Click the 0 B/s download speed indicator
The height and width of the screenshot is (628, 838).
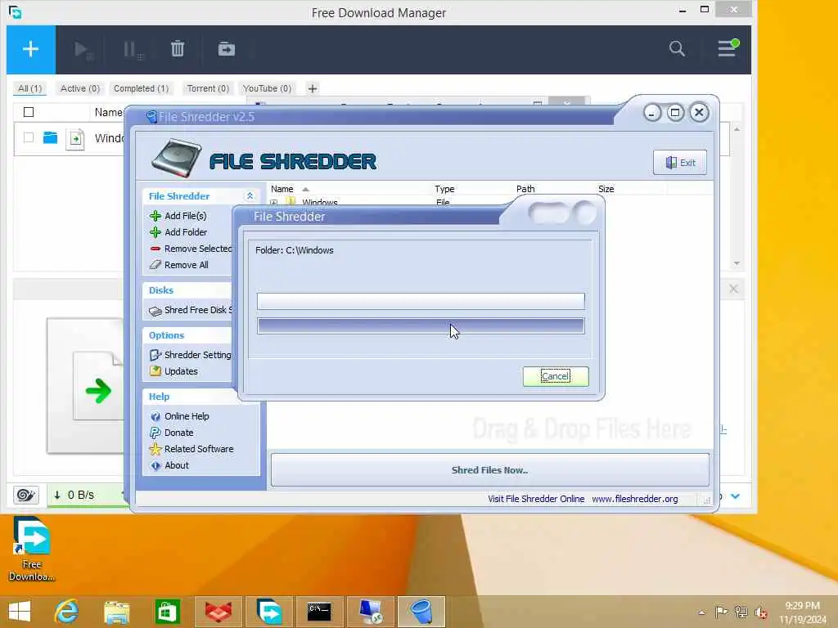point(74,495)
